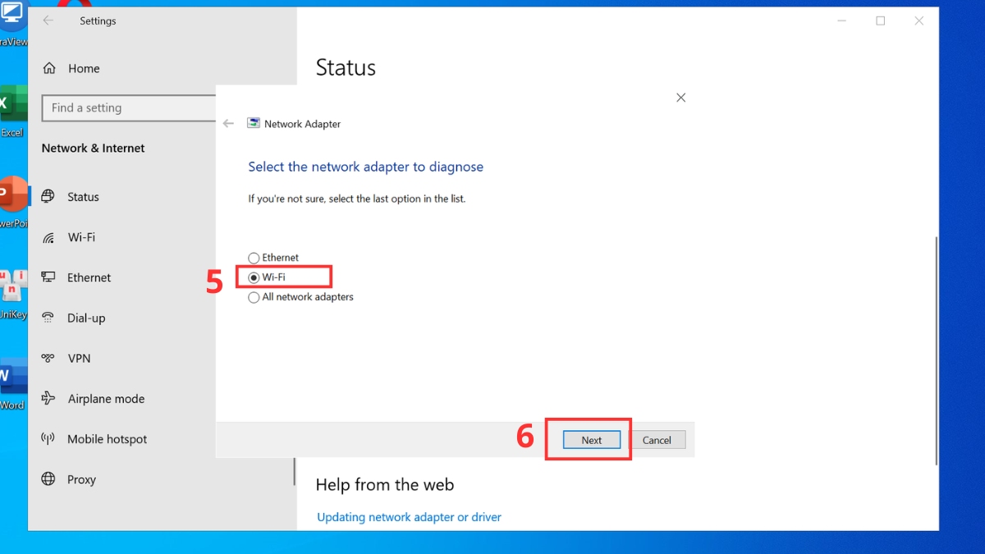Open the UltraViewer desktop shortcut
This screenshot has width=985, height=554.
click(x=11, y=25)
